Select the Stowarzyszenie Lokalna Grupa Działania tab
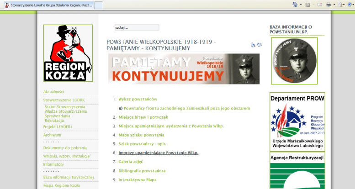This screenshot has width=355, height=189. pyautogui.click(x=49, y=5)
